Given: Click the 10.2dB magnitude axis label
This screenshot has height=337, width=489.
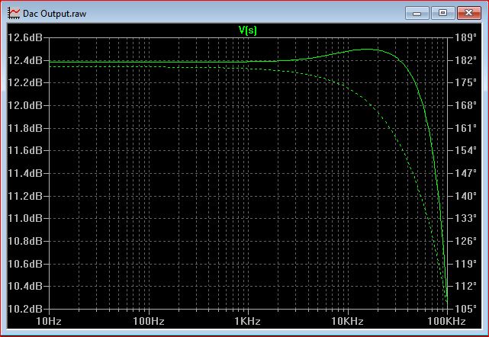Looking at the screenshot, I should point(25,309).
